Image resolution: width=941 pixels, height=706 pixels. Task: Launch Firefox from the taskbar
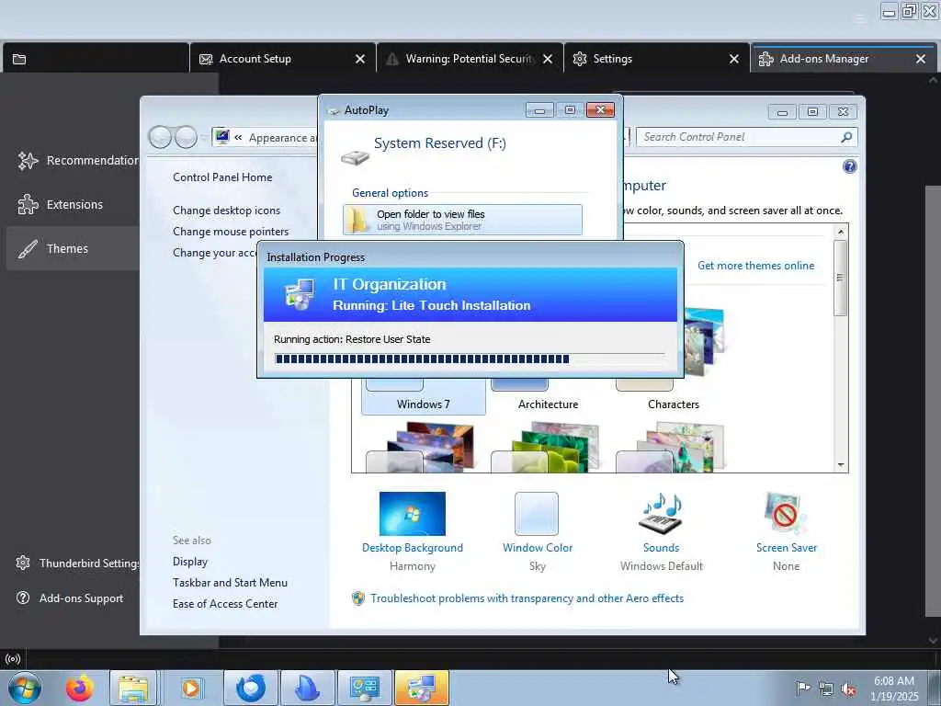(80, 688)
